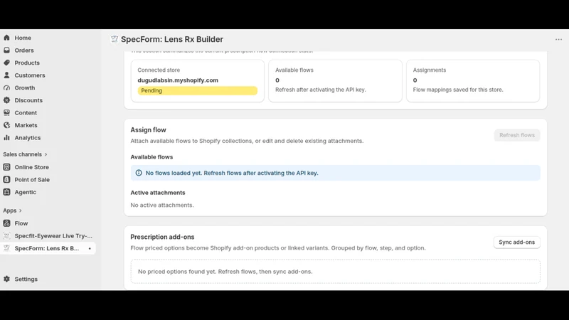This screenshot has height=320, width=569.
Task: Click the No active attachments text
Action: (x=162, y=205)
